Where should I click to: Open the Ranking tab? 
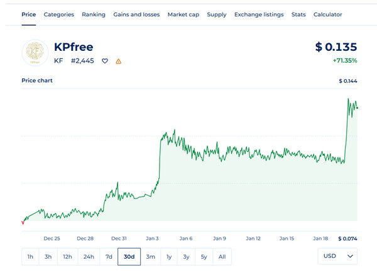(94, 14)
